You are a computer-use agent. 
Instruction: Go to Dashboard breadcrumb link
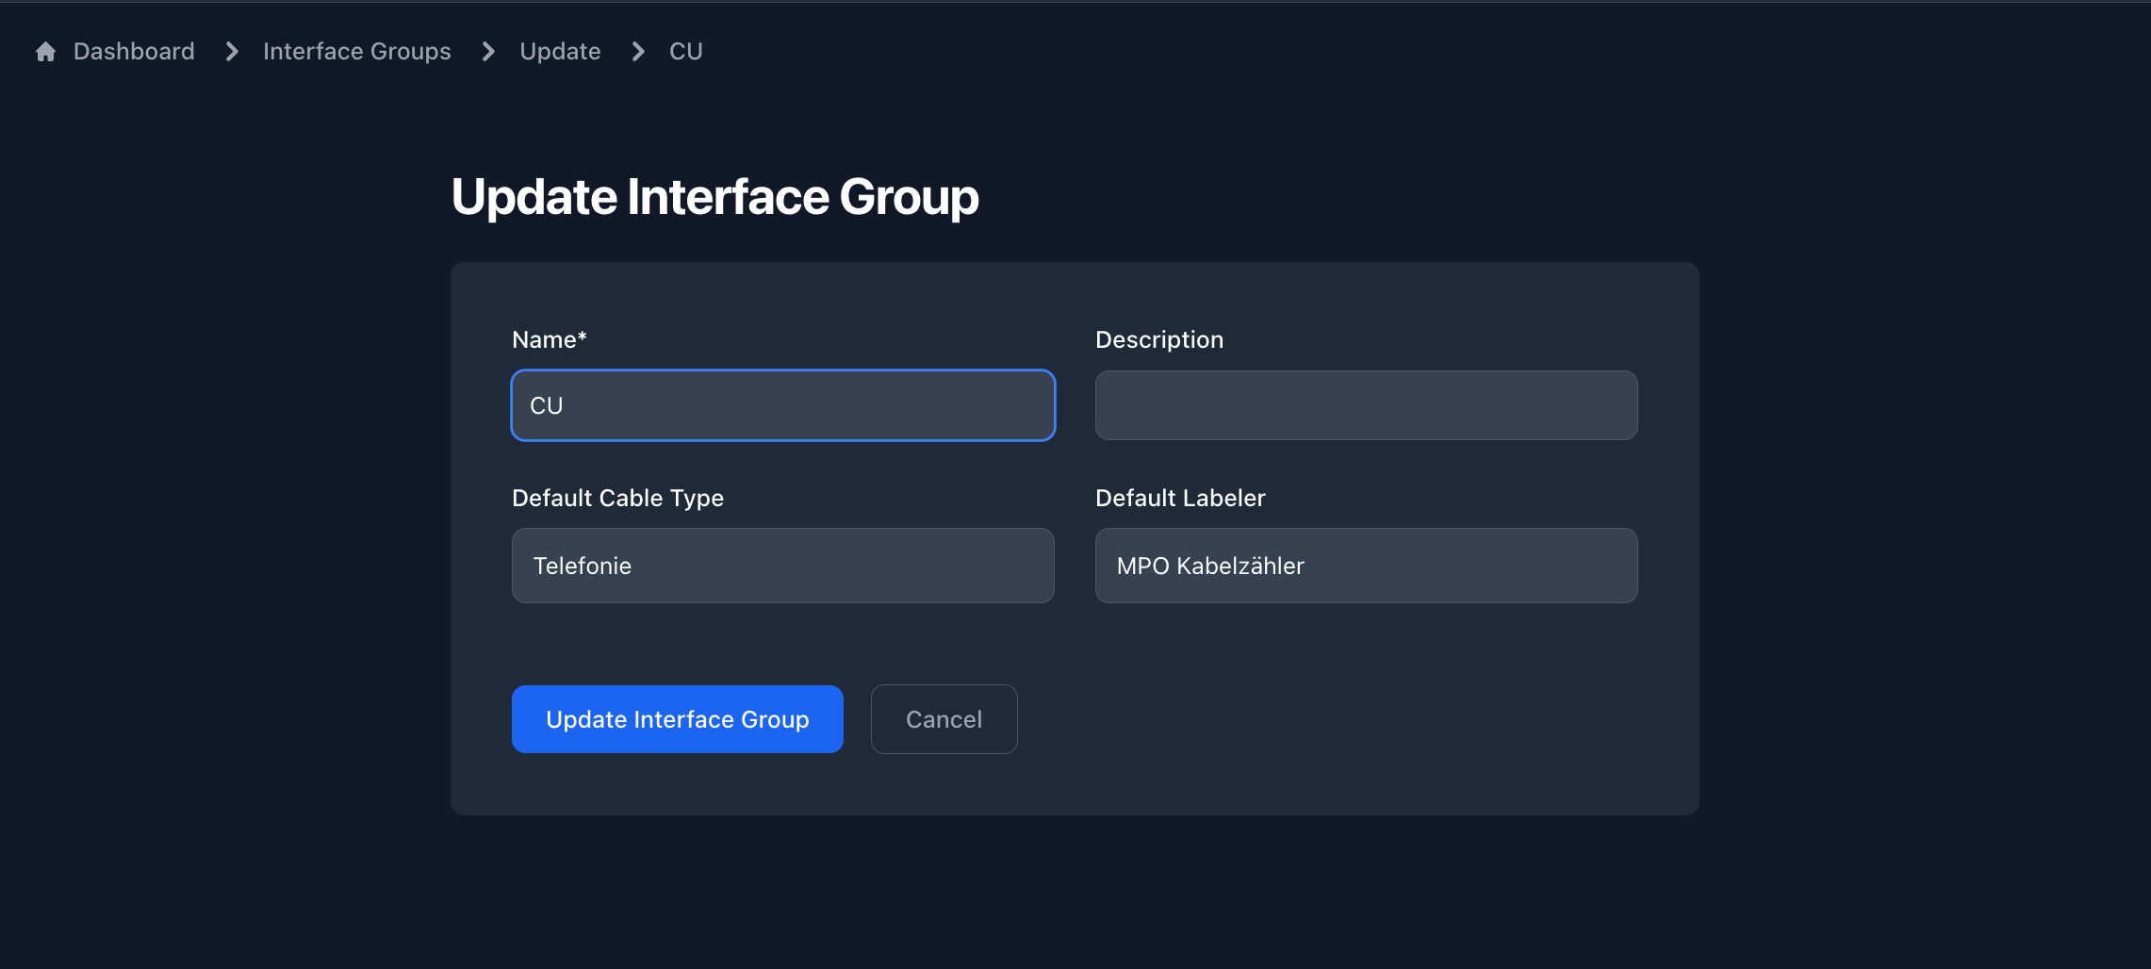tap(134, 52)
